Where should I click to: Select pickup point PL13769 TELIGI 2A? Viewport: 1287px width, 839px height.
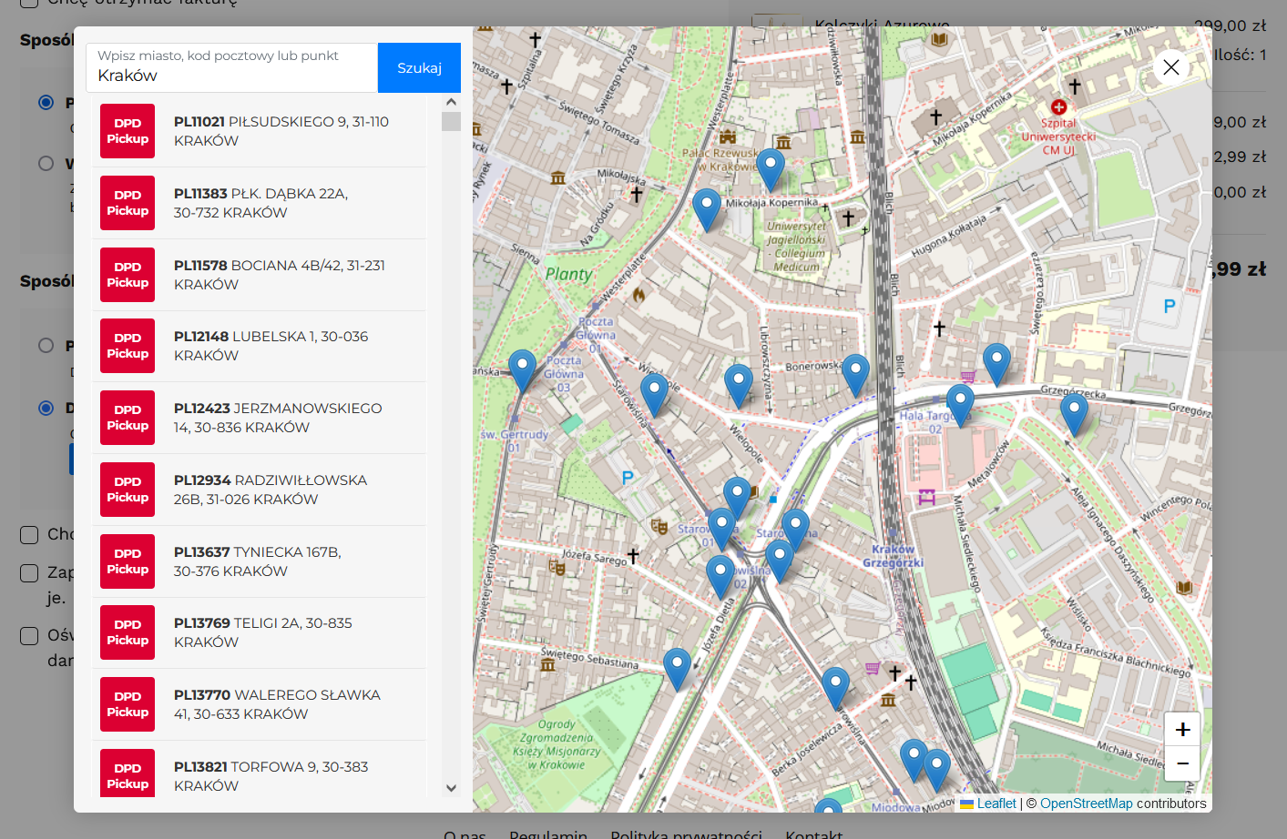point(260,632)
